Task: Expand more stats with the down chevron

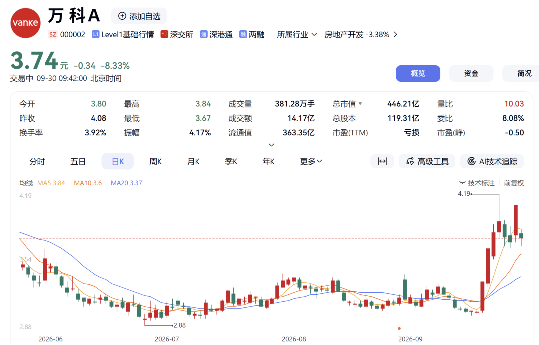Action: click(x=271, y=145)
